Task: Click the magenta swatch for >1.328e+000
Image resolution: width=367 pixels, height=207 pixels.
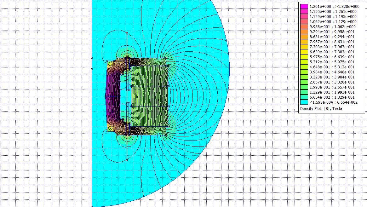Action: coord(304,6)
